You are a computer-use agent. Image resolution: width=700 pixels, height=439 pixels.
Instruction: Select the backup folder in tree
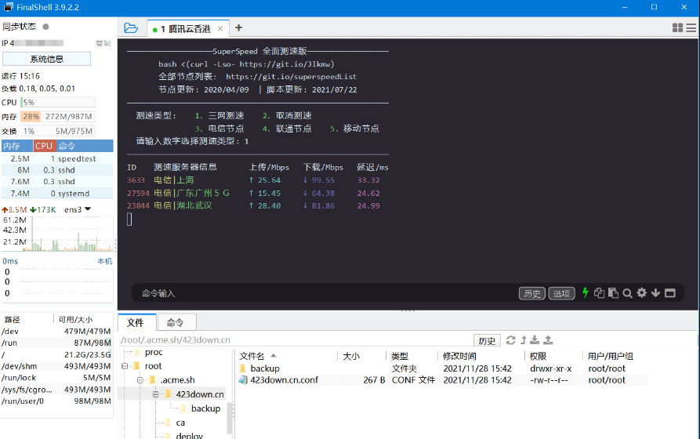coord(205,408)
